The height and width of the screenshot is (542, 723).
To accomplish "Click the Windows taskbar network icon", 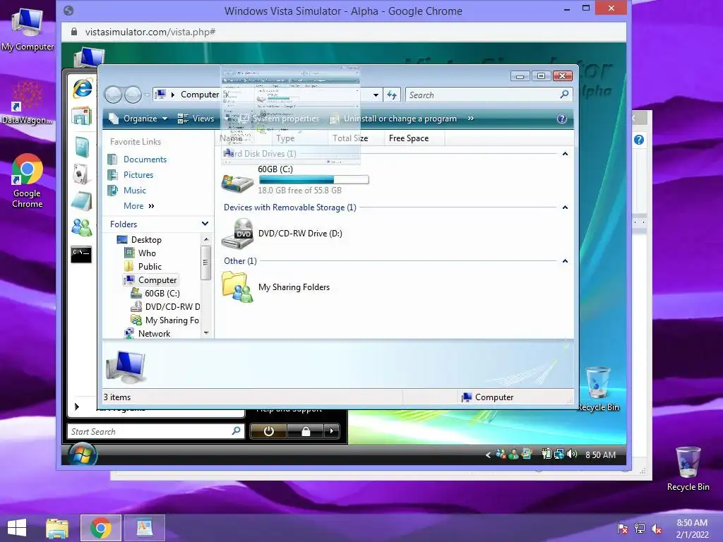I will click(640, 529).
